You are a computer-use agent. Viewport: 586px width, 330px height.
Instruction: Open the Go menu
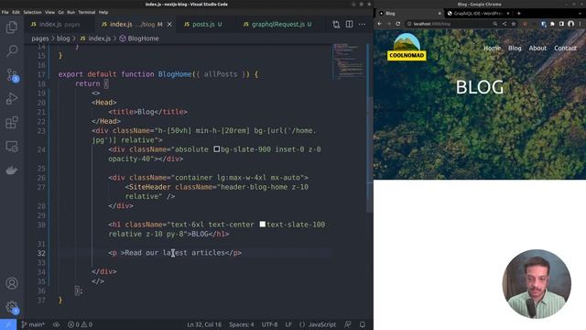[x=61, y=12]
